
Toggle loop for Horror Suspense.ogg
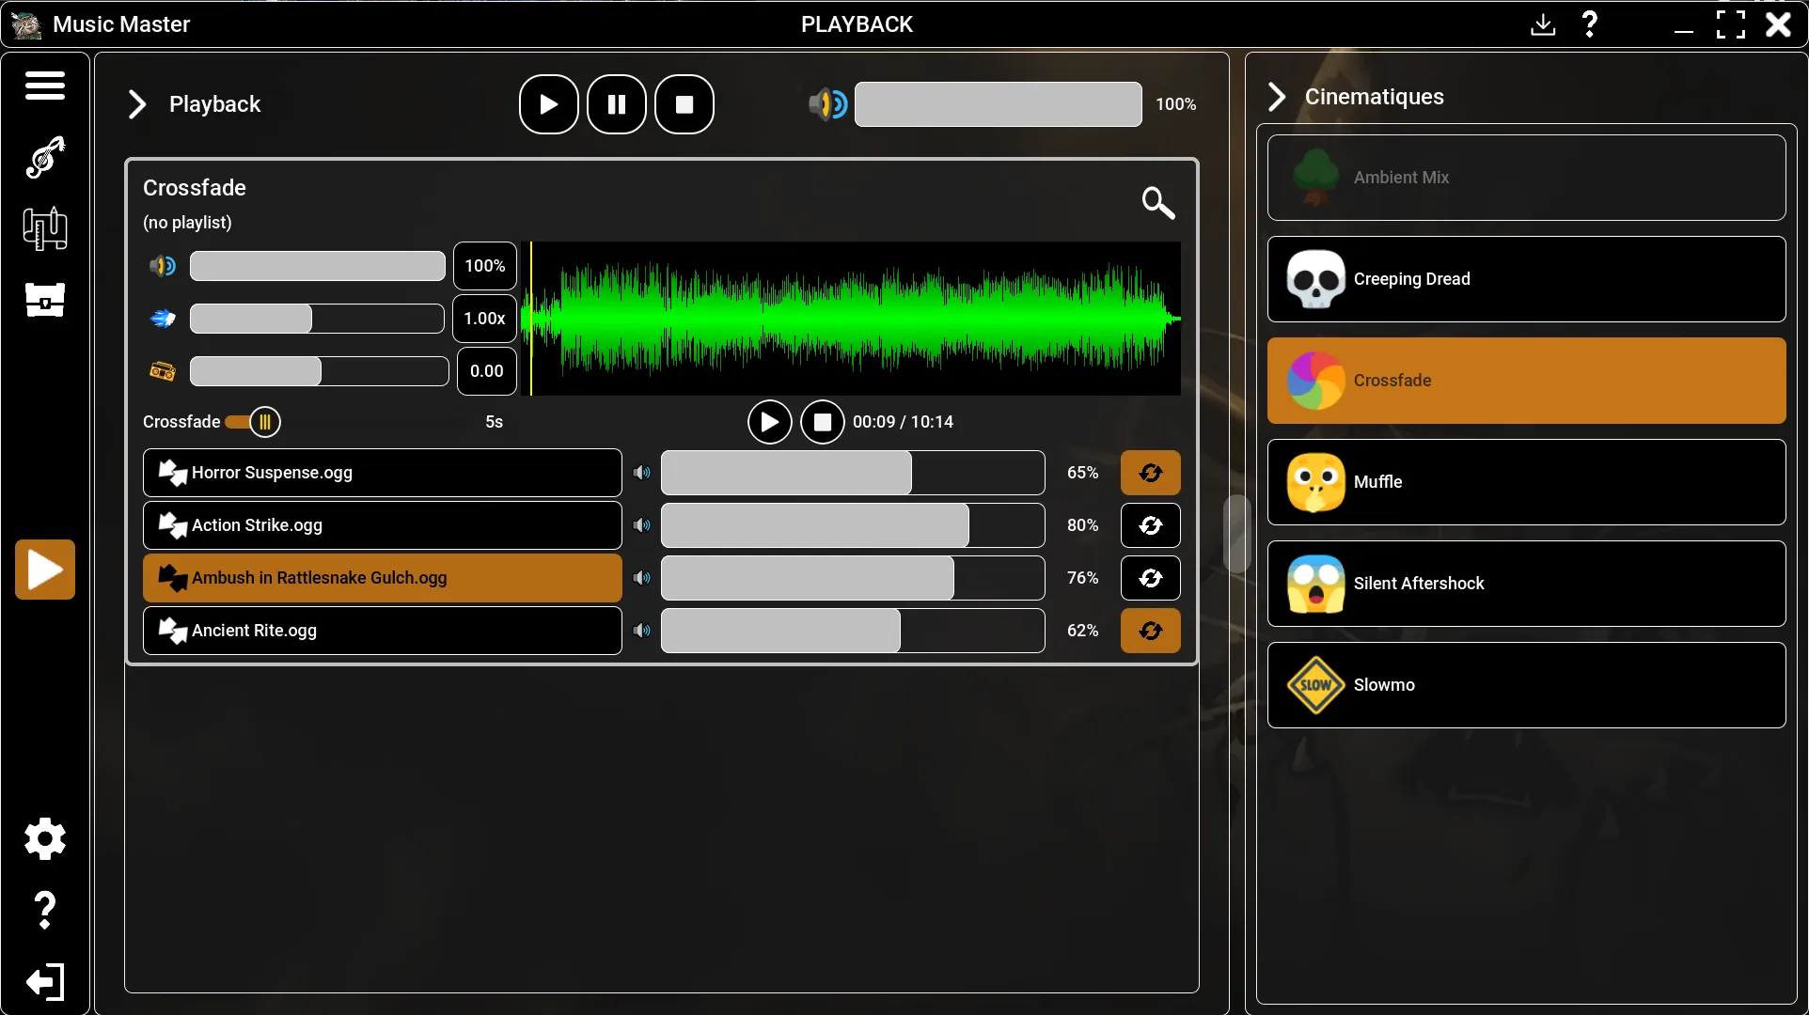(x=1150, y=473)
